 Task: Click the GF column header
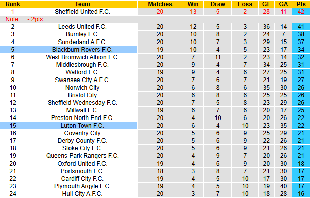click(266, 4)
